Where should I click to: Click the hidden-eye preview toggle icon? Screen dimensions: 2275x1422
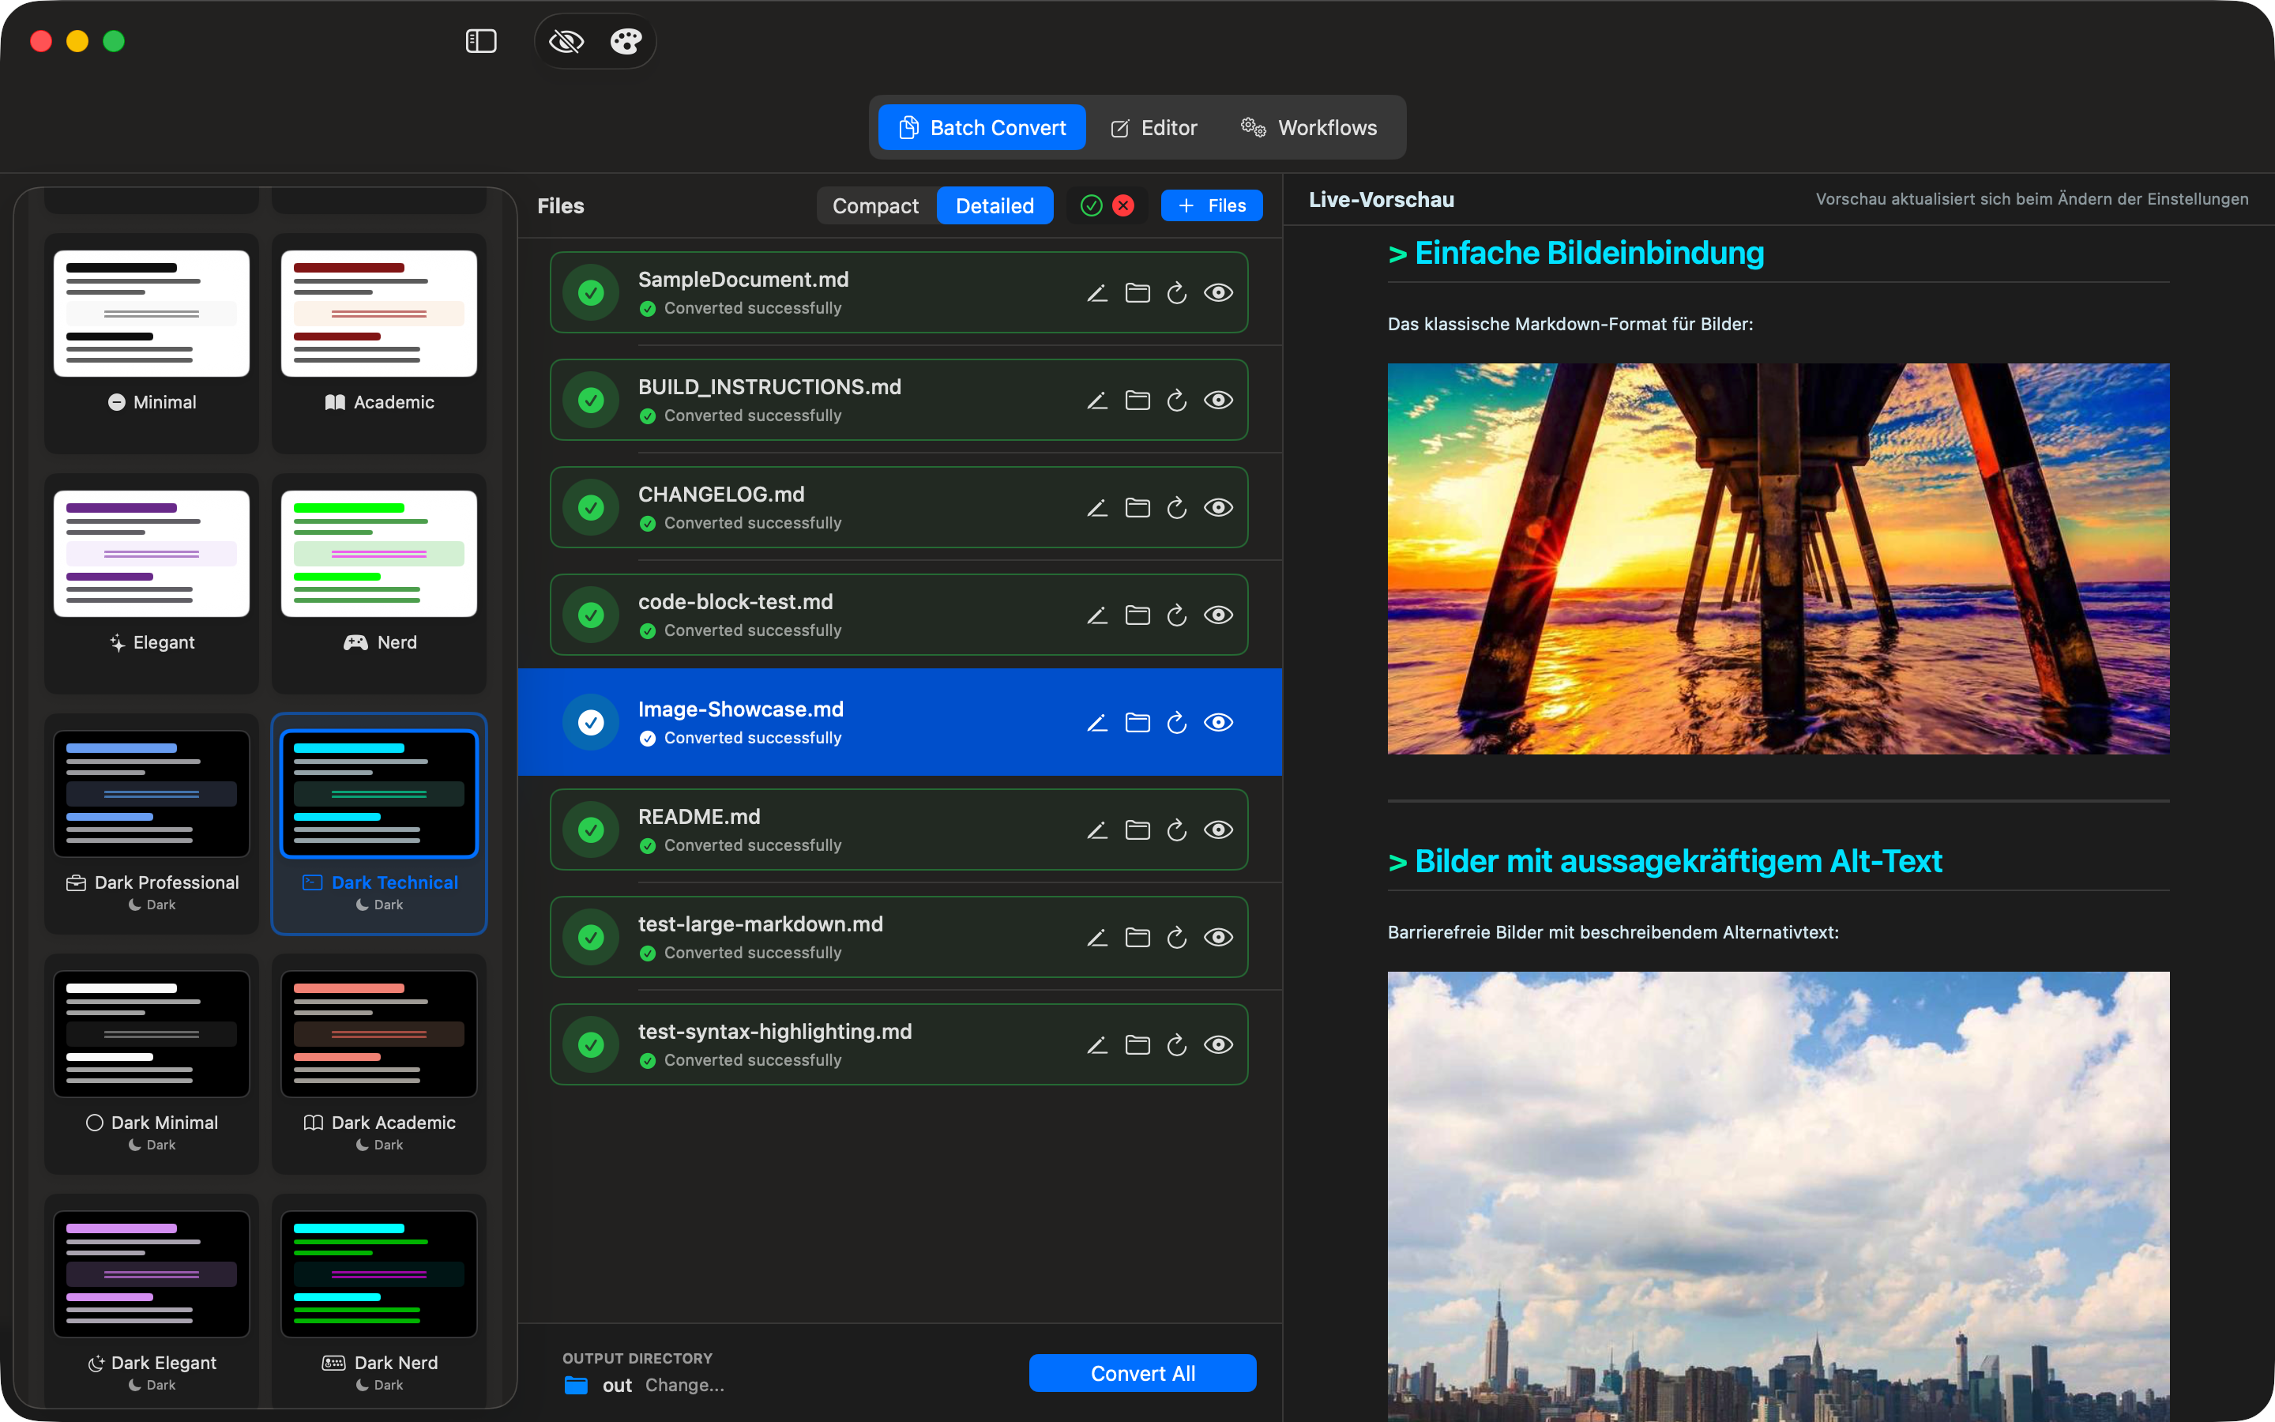tap(566, 41)
